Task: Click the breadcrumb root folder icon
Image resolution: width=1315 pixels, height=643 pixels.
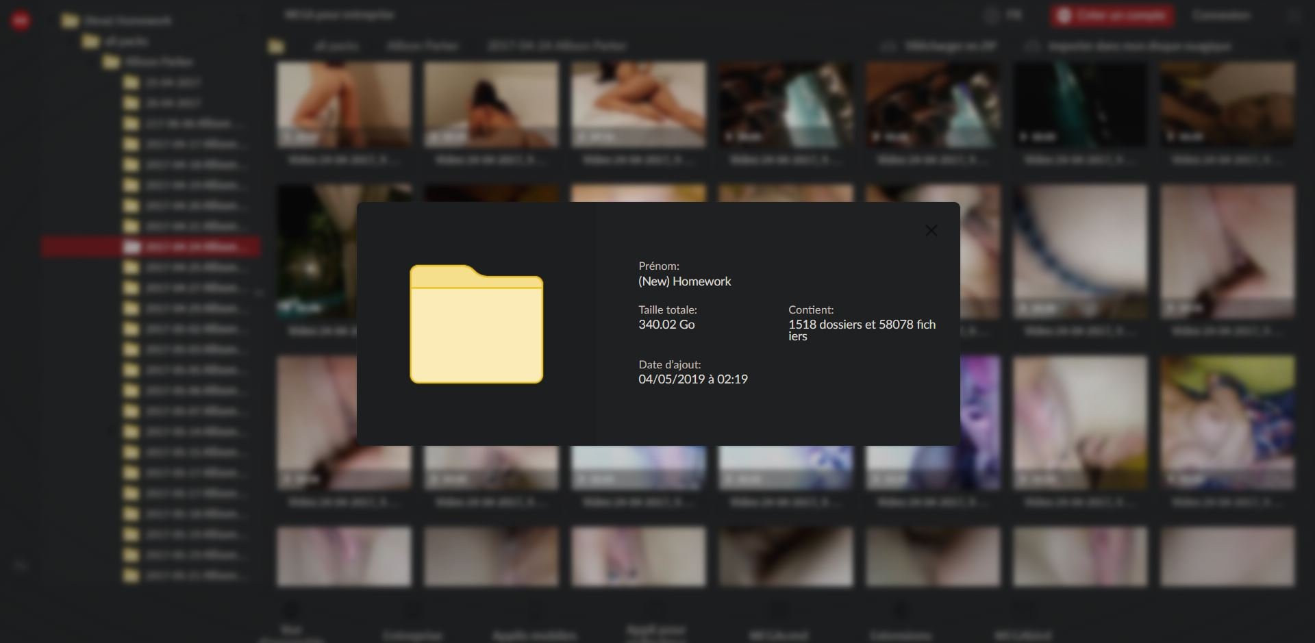Action: tap(276, 47)
